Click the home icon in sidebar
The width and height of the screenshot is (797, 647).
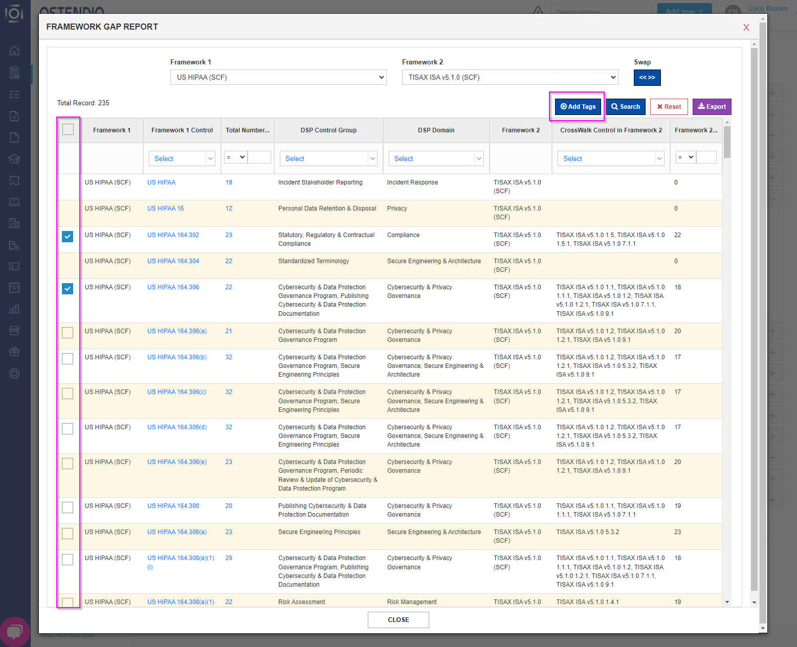click(14, 51)
